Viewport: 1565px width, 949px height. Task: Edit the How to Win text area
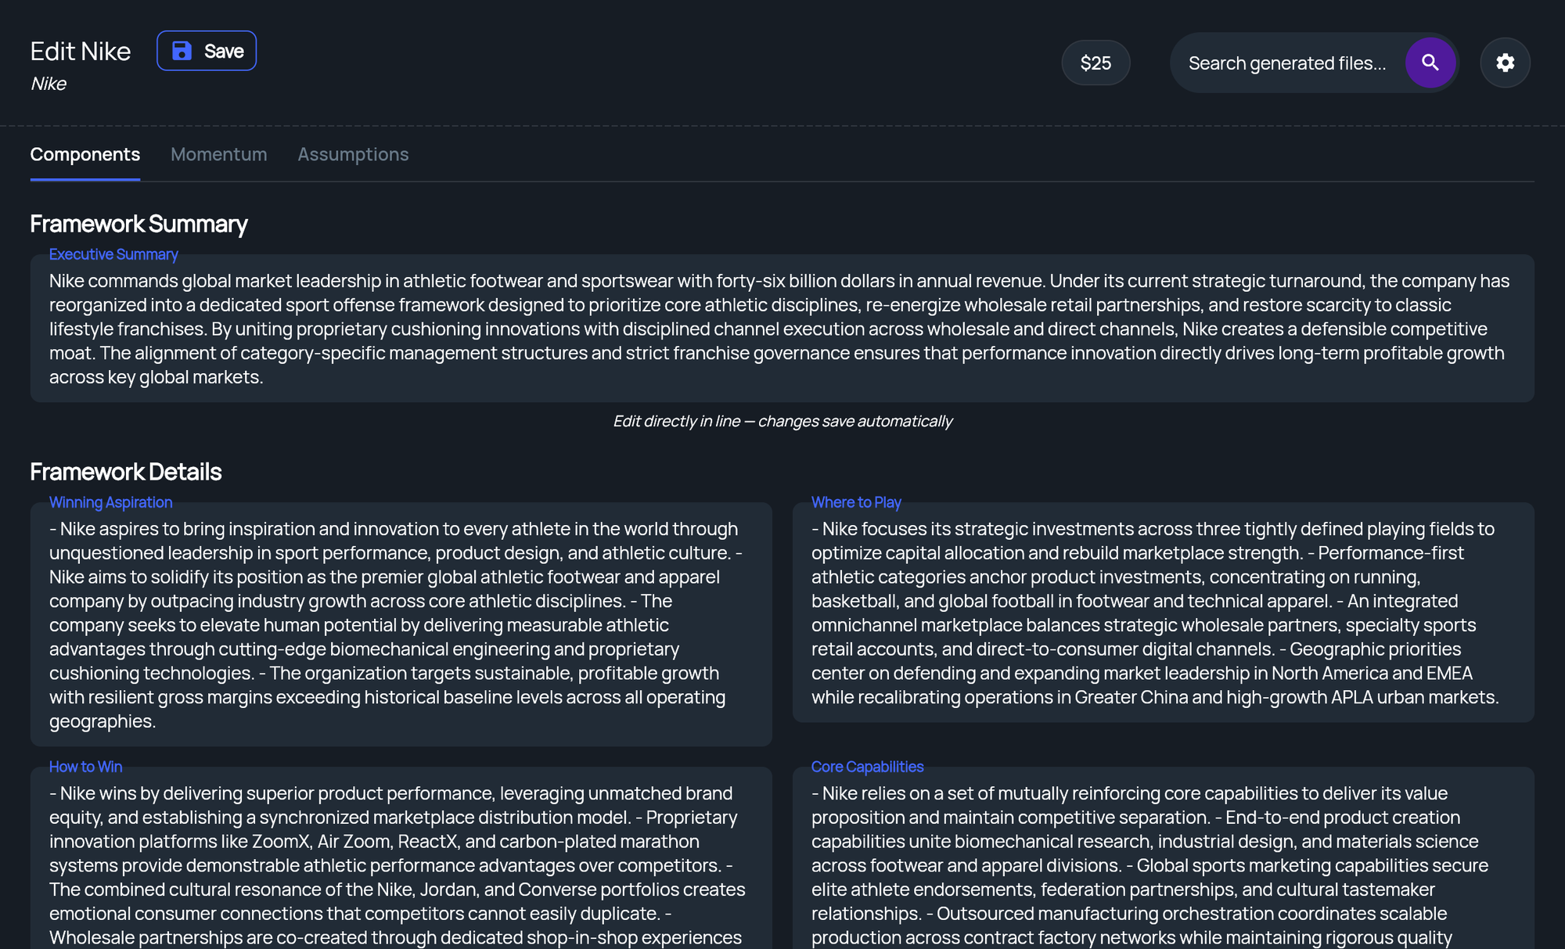401,858
